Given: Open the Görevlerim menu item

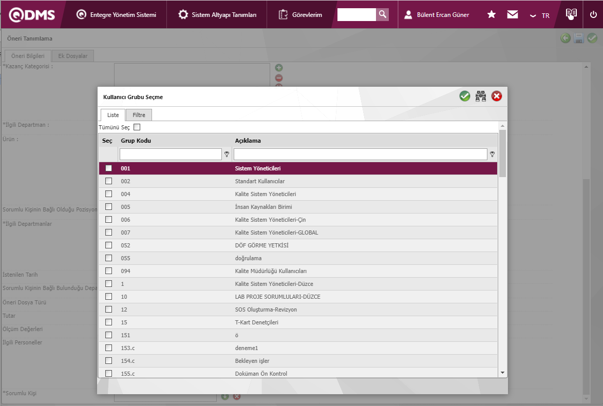Looking at the screenshot, I should click(300, 15).
